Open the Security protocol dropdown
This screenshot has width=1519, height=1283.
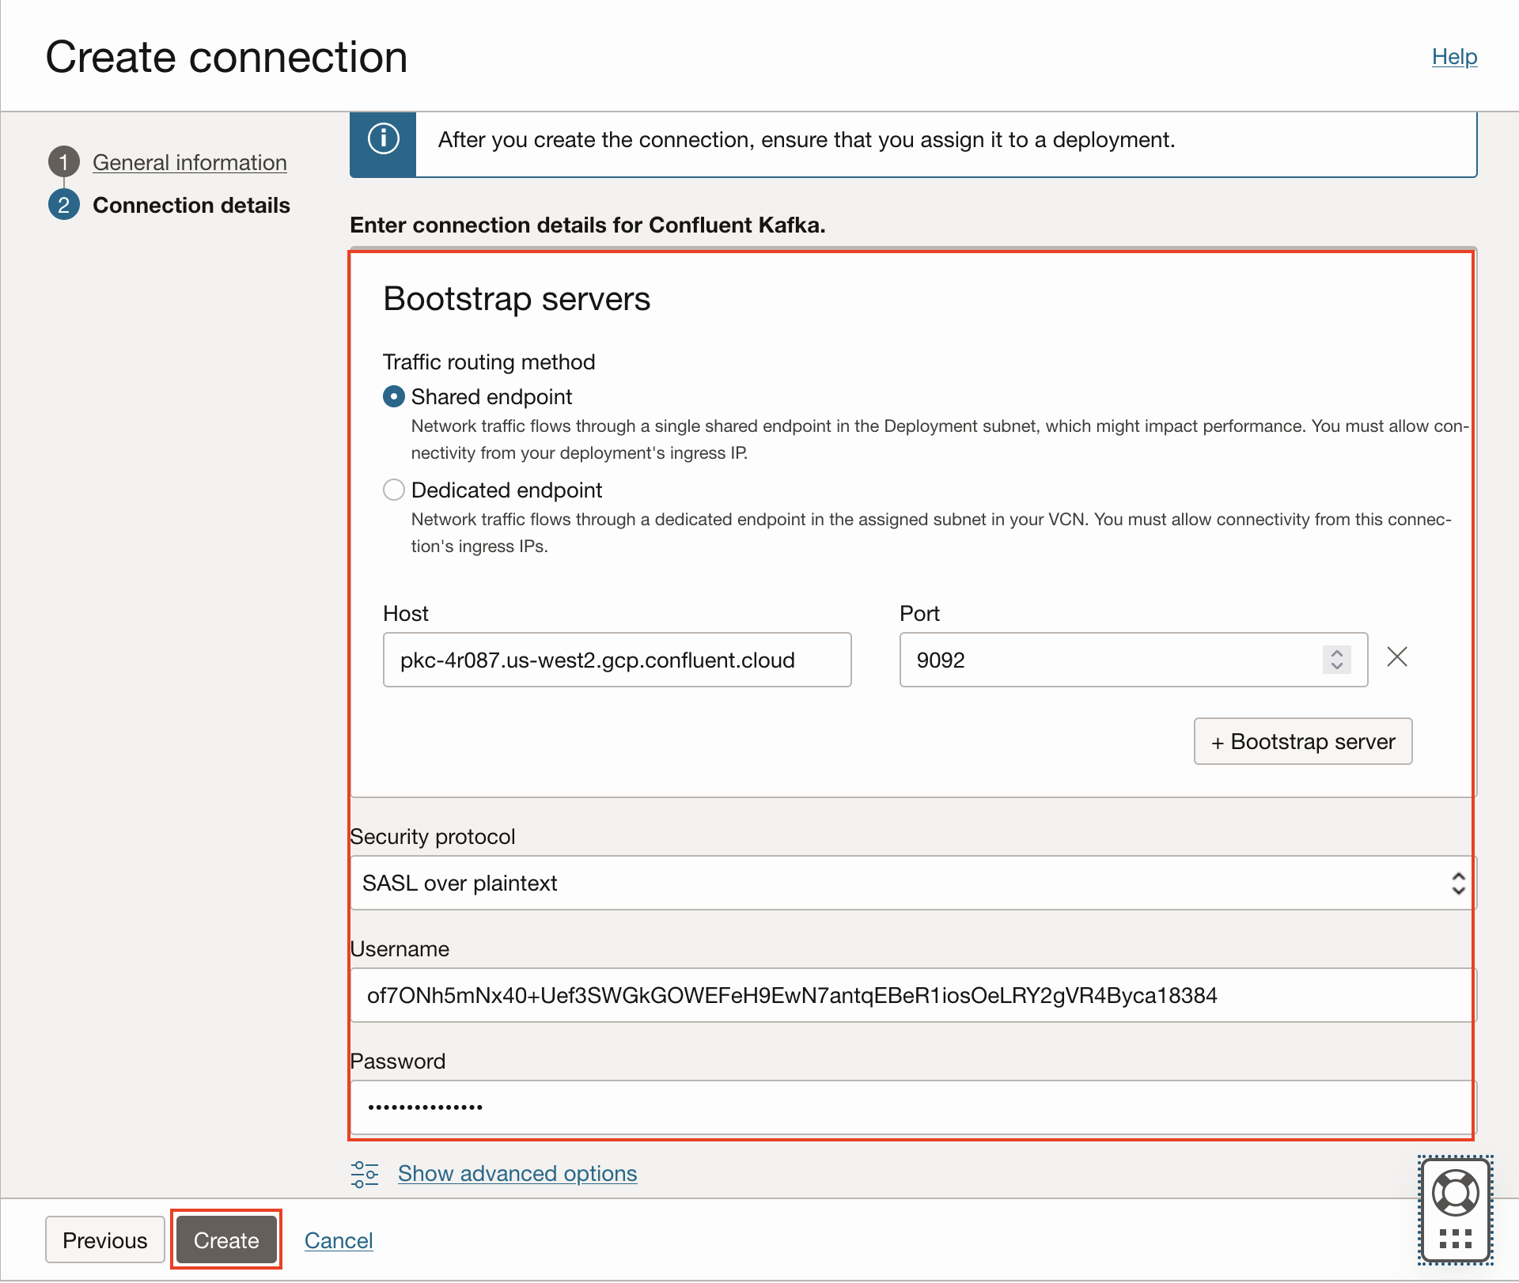coord(911,883)
